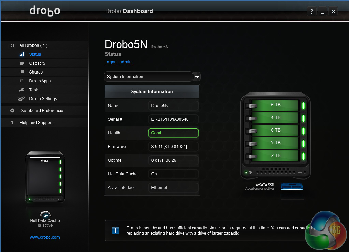Click the System Information table header
This screenshot has width=349, height=252.
tap(152, 91)
